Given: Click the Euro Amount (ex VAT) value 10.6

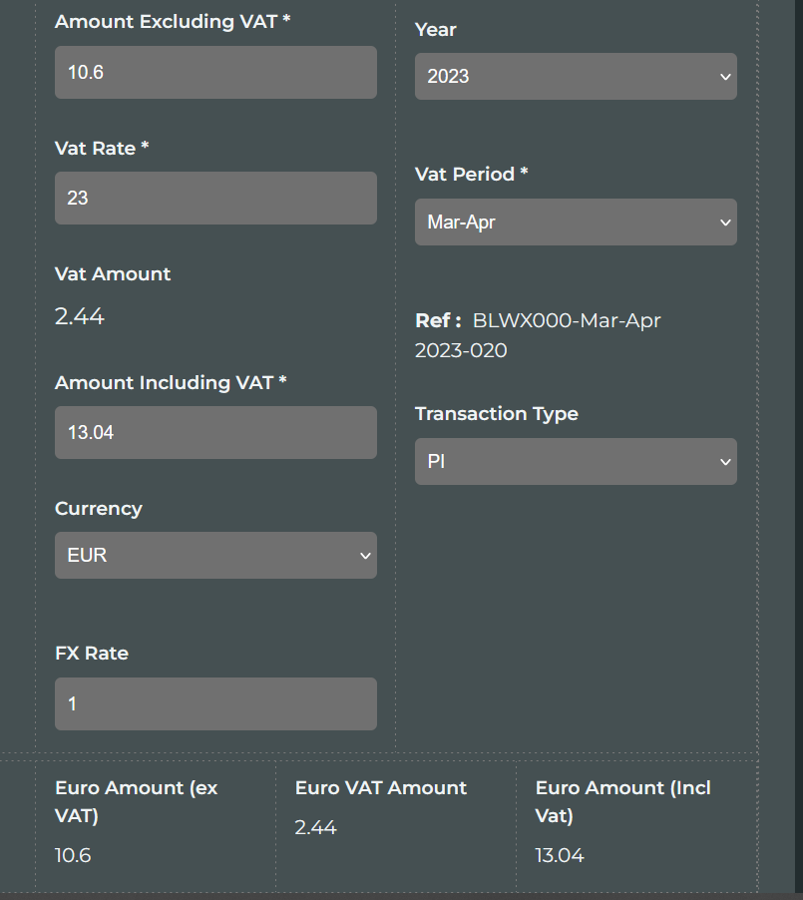Looking at the screenshot, I should (73, 855).
